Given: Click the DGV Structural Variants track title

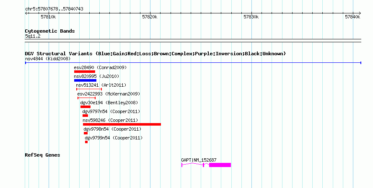Looking at the screenshot, I should pos(155,54).
